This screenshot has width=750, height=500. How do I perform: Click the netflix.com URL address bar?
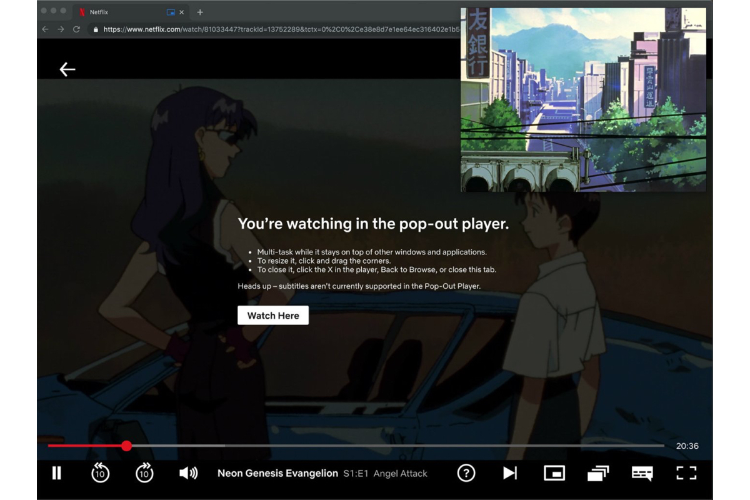click(x=275, y=29)
